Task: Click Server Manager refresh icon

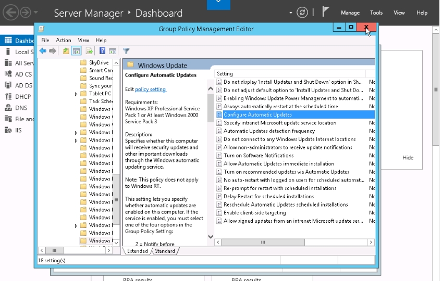Action: (302, 12)
